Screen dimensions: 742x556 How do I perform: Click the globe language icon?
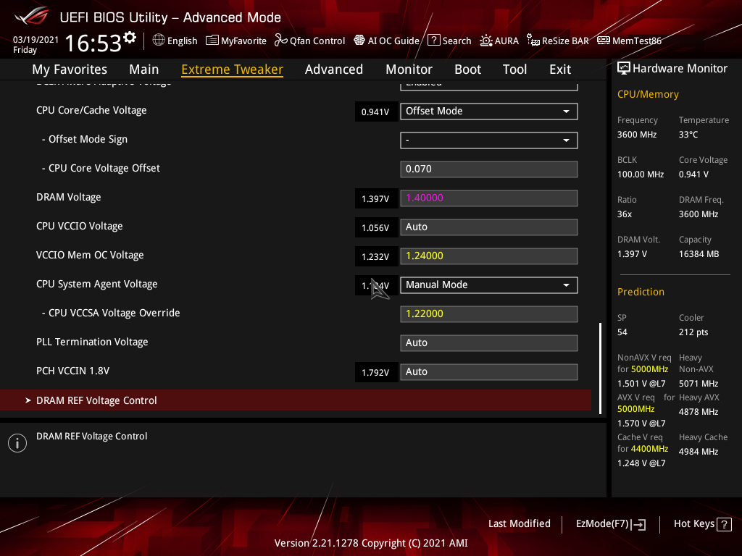point(159,41)
